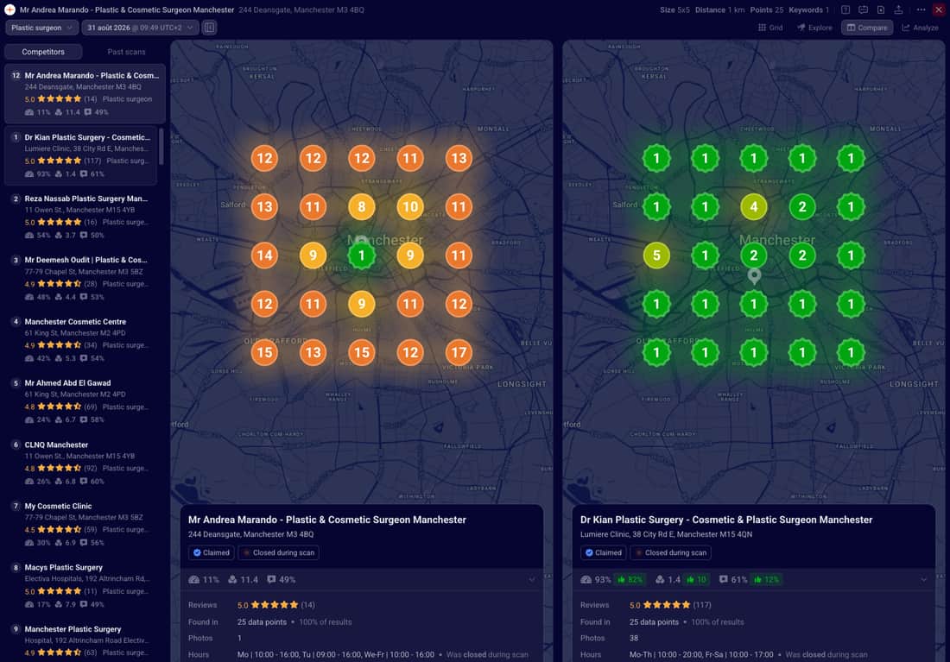Click the share/export upload icon
Viewport: 950px width, 662px height.
click(898, 9)
